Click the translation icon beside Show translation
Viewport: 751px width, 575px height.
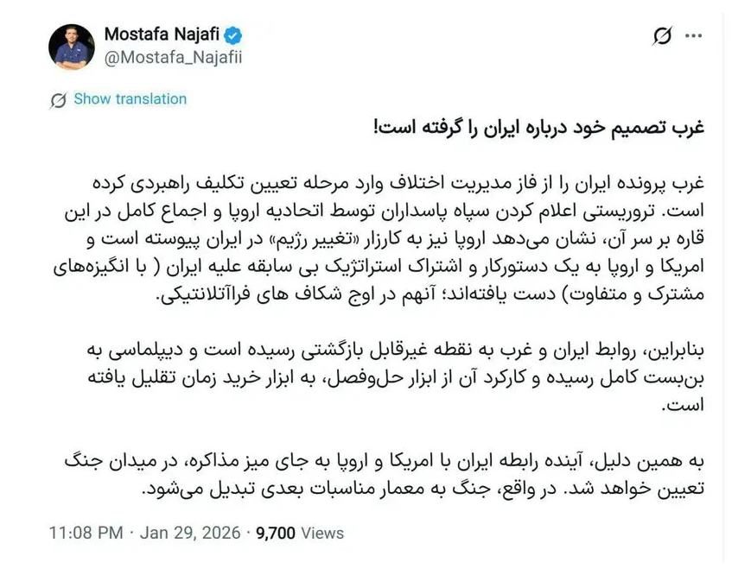point(60,99)
